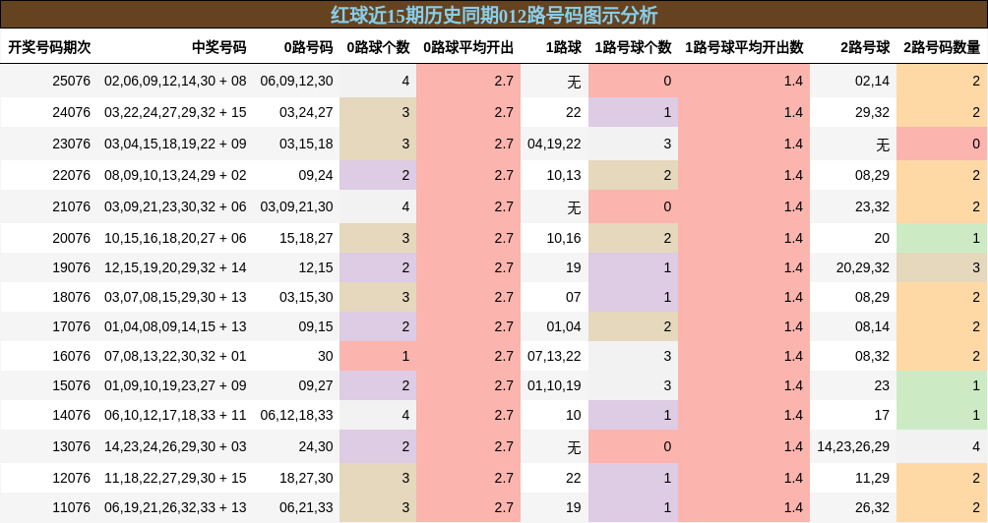
Task: Select 0路号码 cell 06,12,18,33
Action: coord(297,416)
